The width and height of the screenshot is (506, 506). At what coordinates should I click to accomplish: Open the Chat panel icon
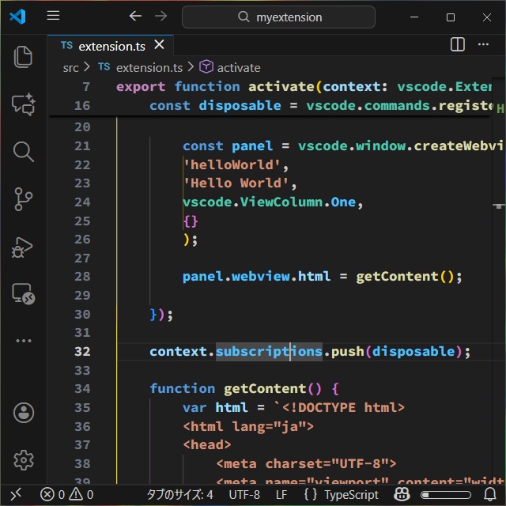tap(23, 104)
